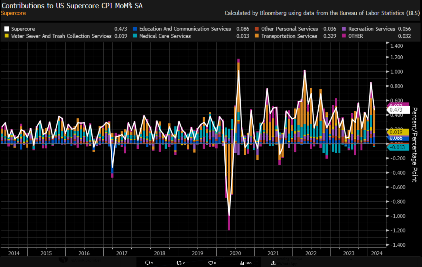Click the magenta OTHER legend swatch
The height and width of the screenshot is (267, 422).
point(343,36)
